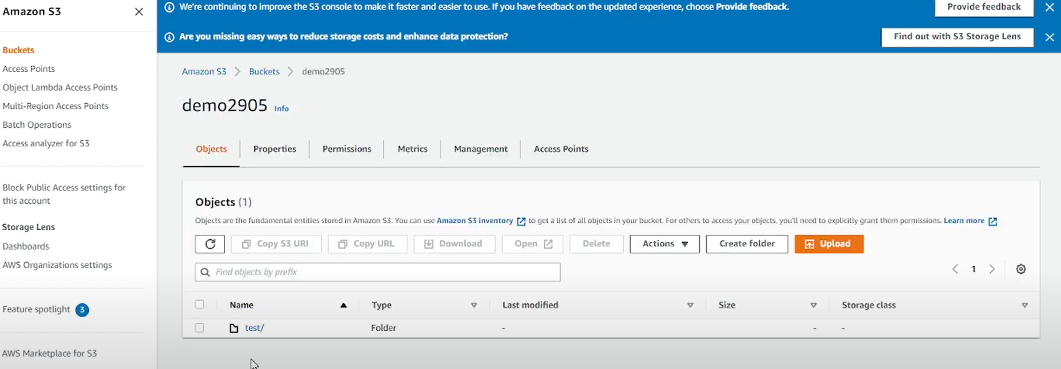The image size is (1061, 369).
Task: Click the Download button
Action: point(454,244)
